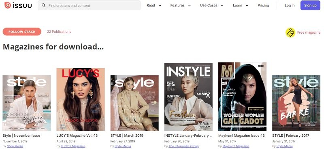
Task: Expand the Use Cases dropdown chevron
Action: 222,6
